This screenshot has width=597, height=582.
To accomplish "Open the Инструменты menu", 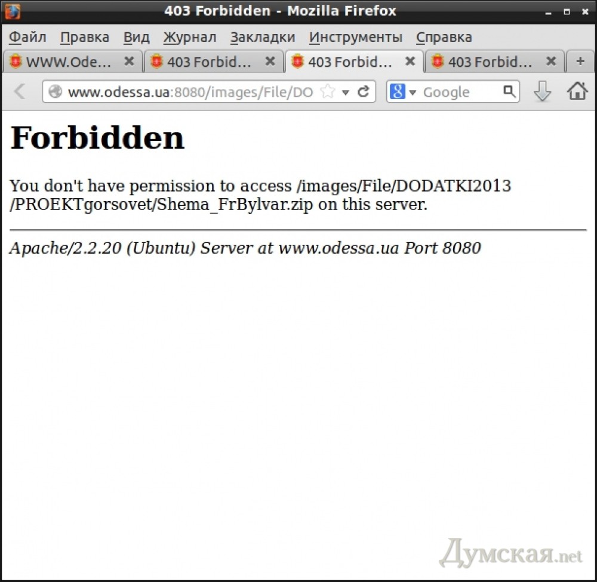I will pyautogui.click(x=356, y=37).
